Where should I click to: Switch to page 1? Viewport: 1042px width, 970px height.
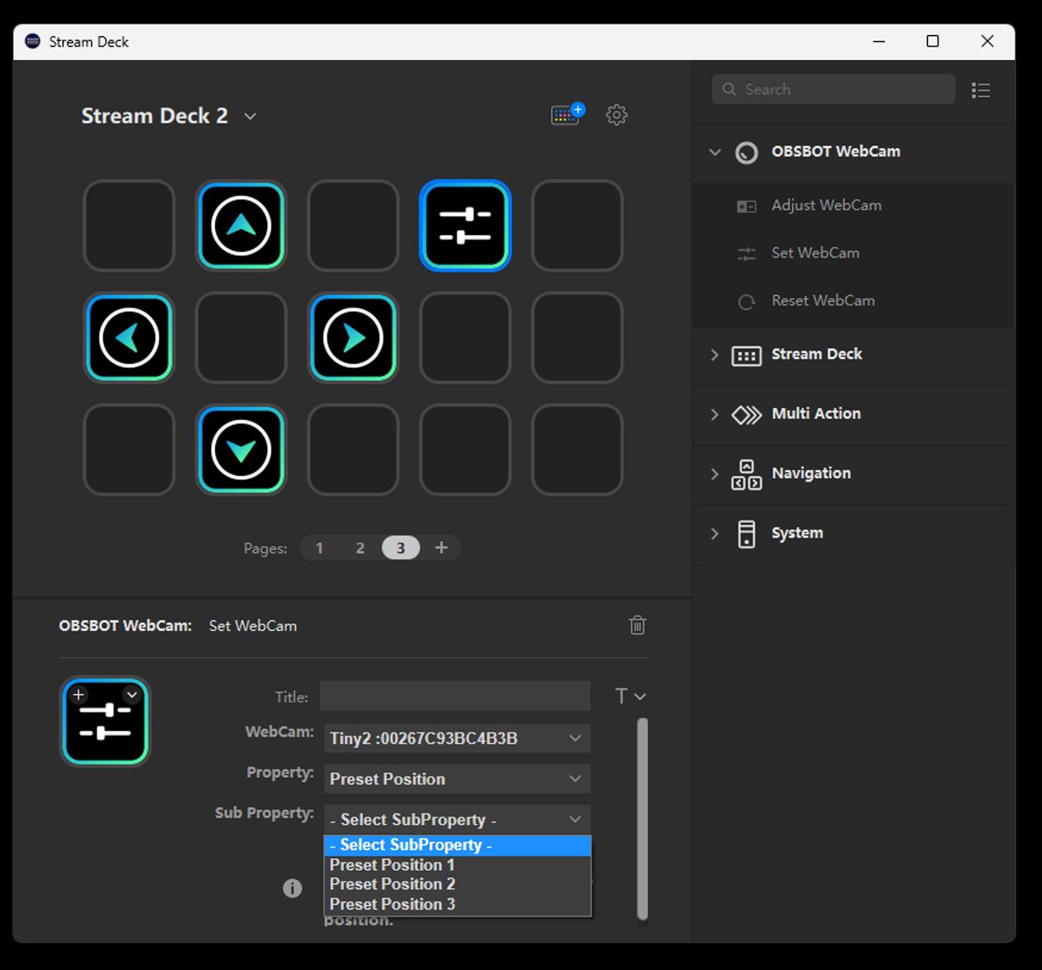[x=319, y=547]
